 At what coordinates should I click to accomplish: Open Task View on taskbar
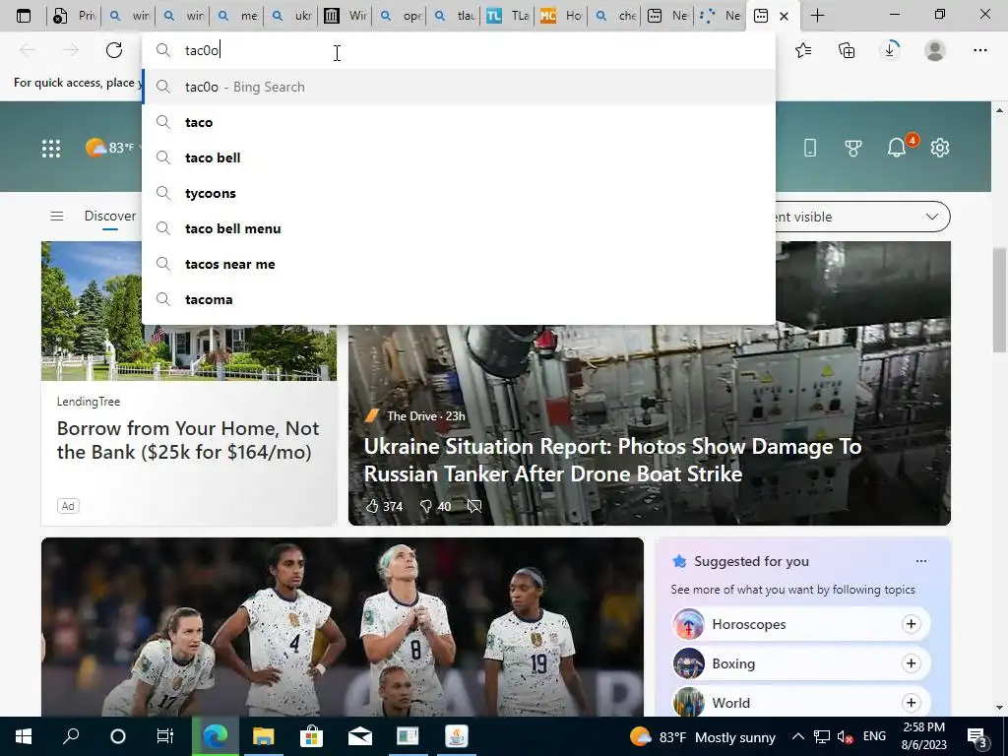165,736
